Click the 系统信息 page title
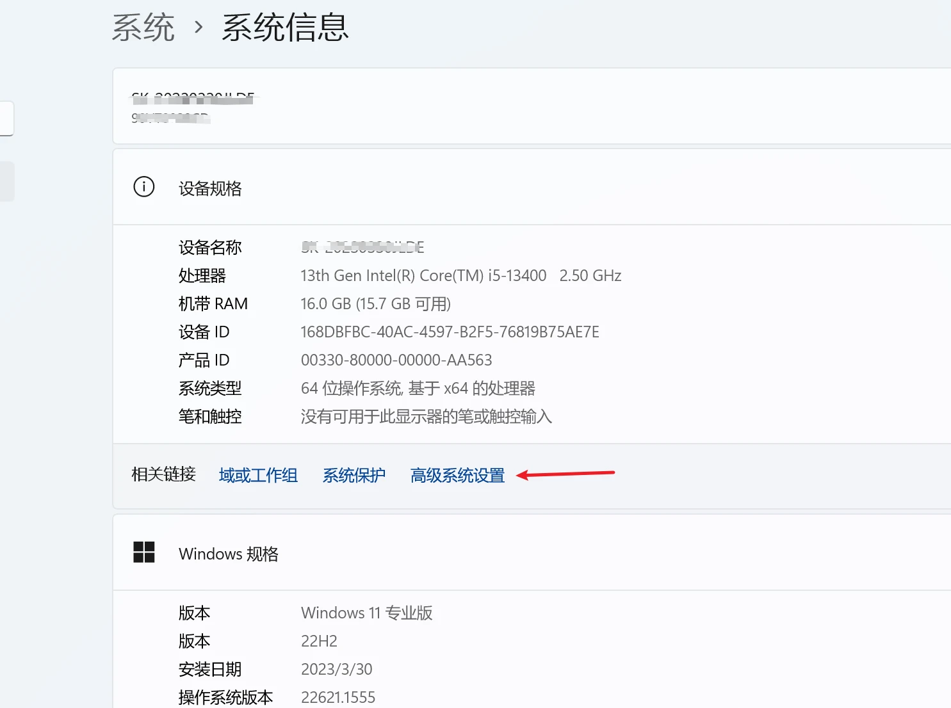Viewport: 951px width, 708px height. [285, 28]
